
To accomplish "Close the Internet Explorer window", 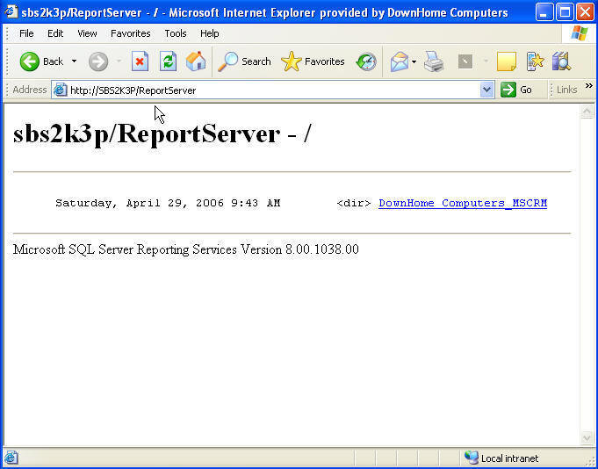I will coord(585,11).
